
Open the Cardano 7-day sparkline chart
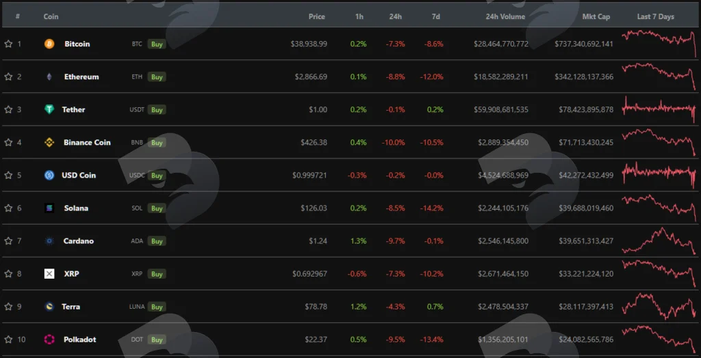pyautogui.click(x=659, y=241)
